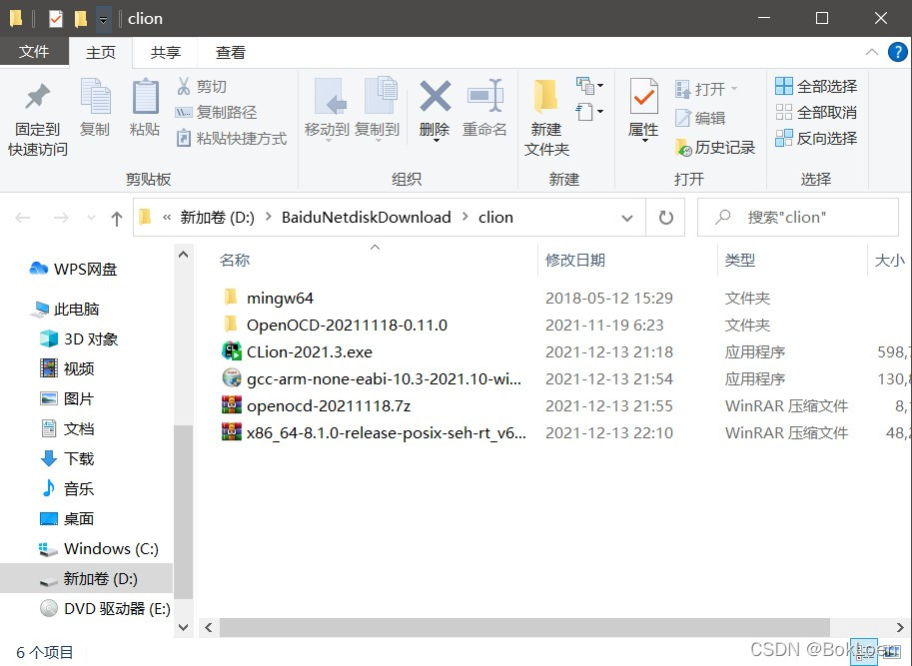Go Forward with the right arrow
912x666 pixels.
(x=61, y=218)
